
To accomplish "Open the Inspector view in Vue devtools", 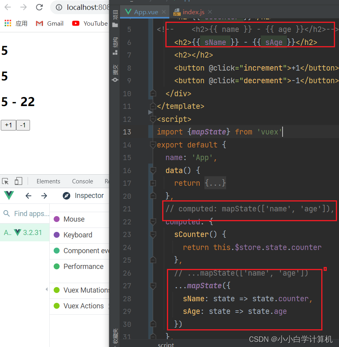I will click(x=83, y=196).
